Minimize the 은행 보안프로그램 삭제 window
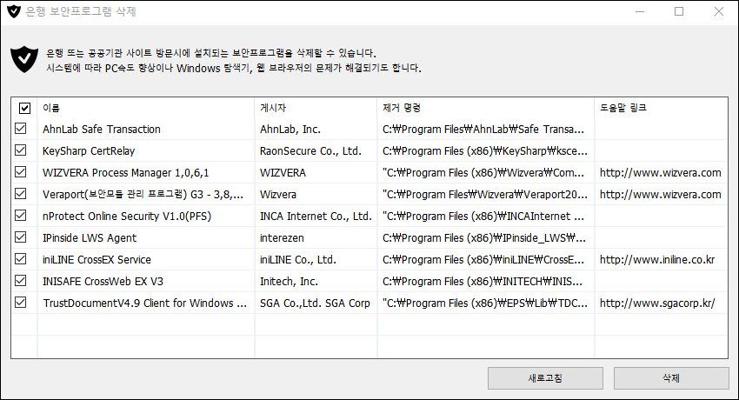739x400 pixels. point(640,11)
